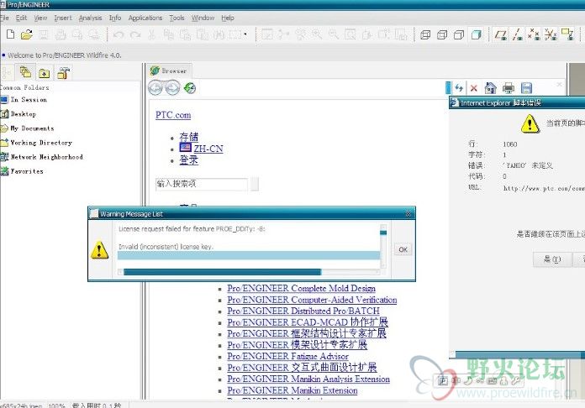Click the browser Back arrow button
The image size is (585, 408).
[156, 88]
